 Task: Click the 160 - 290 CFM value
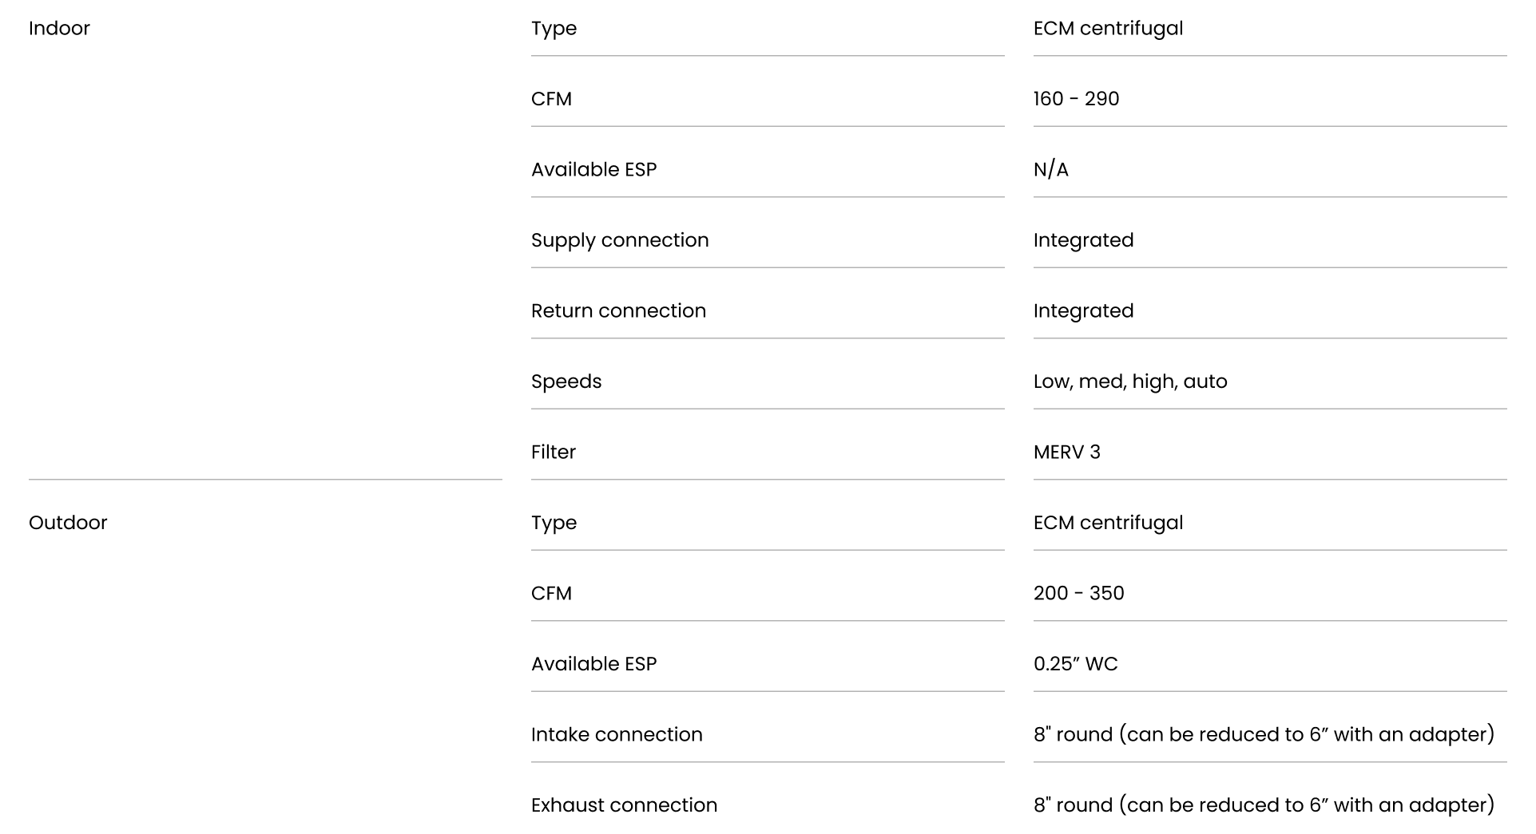[1076, 99]
